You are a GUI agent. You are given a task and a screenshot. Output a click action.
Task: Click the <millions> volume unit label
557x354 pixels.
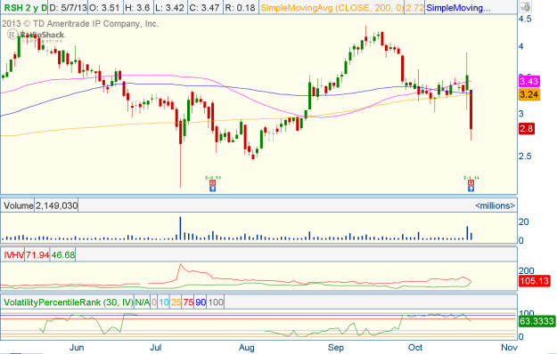coord(495,205)
